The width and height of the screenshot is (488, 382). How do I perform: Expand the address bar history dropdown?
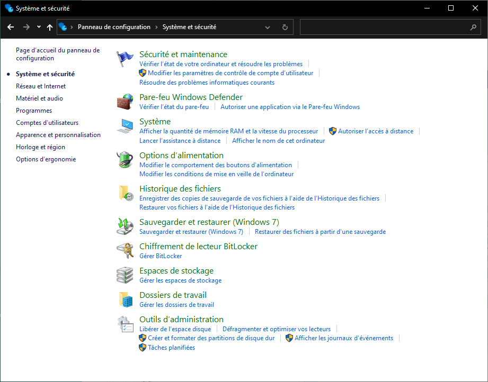pyautogui.click(x=268, y=28)
